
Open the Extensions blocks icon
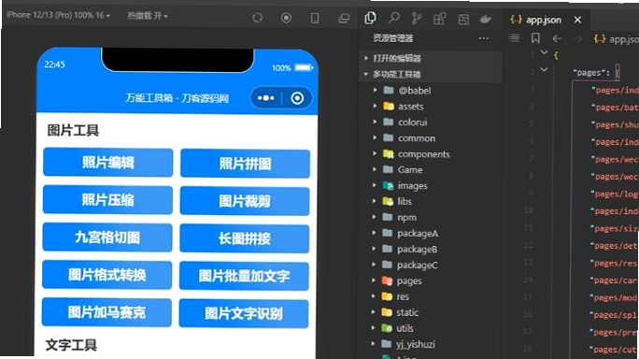point(440,19)
